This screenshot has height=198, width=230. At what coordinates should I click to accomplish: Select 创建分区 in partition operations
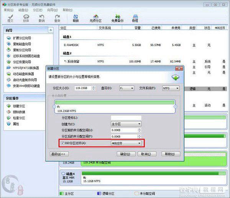pyautogui.click(x=16, y=106)
